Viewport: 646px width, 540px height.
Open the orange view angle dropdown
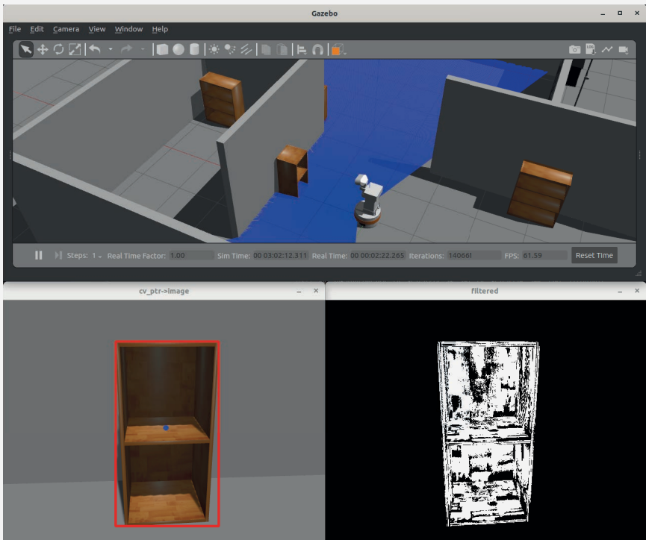tap(338, 49)
